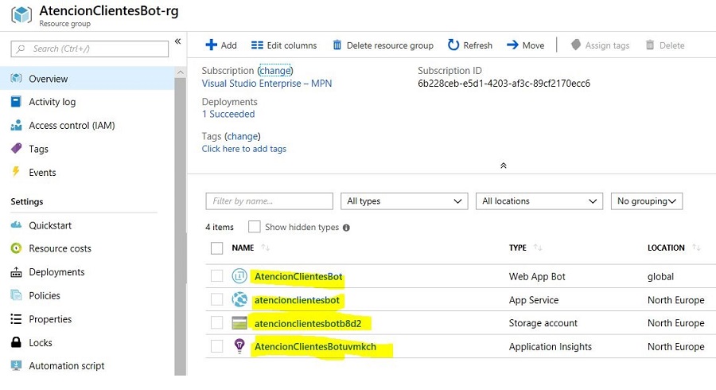Click the Policies icon
This screenshot has width=716, height=390.
click(x=16, y=295)
